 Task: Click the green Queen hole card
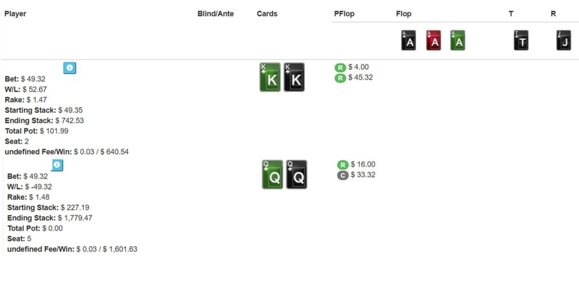[272, 175]
